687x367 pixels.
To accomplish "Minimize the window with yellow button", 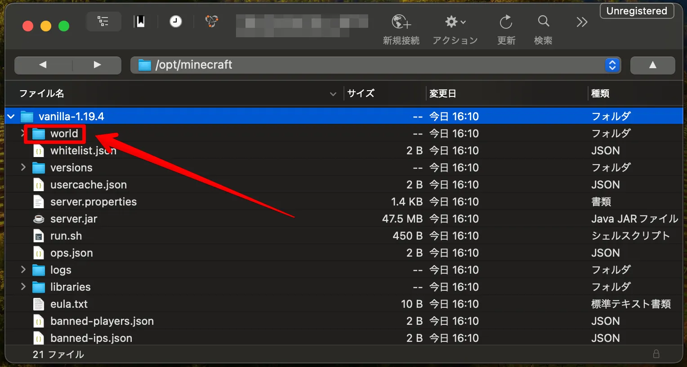I will 46,26.
